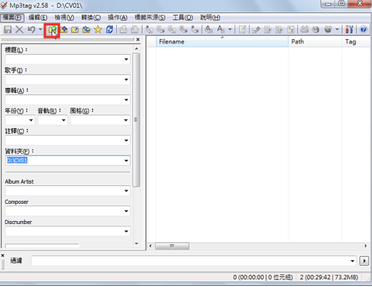Open the 標籤來源(S) menu
The height and width of the screenshot is (287, 372).
click(150, 18)
